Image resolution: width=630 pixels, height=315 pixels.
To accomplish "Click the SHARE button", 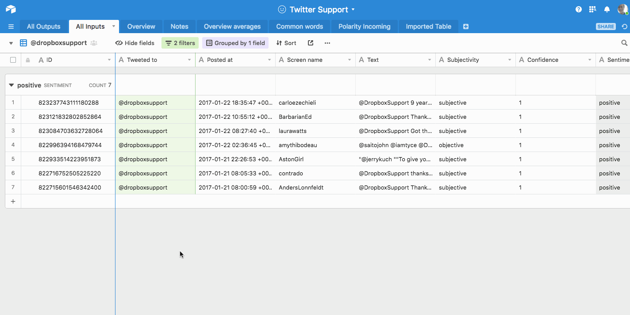I will click(x=606, y=27).
